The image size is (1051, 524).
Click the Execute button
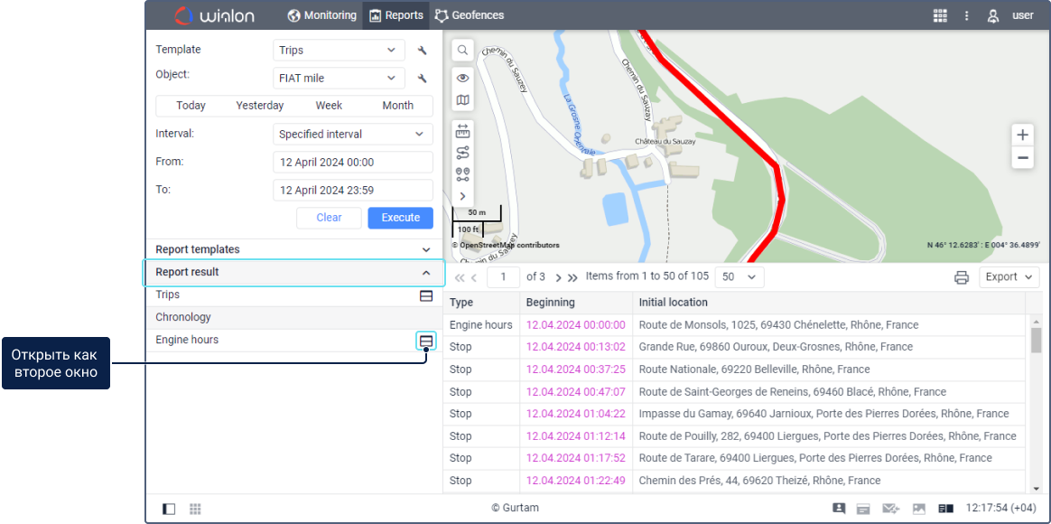(x=401, y=218)
